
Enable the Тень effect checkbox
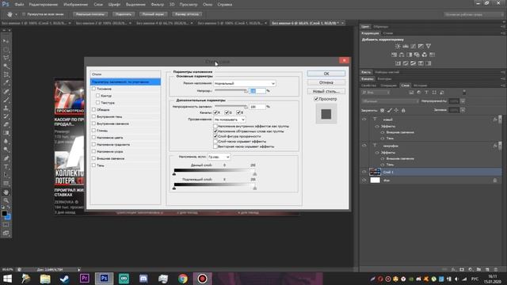[93, 165]
